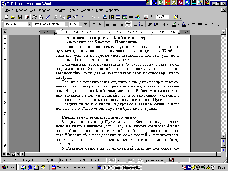The height and width of the screenshot is (171, 228).
Task: Open the Вид menu
Action: [32, 10]
